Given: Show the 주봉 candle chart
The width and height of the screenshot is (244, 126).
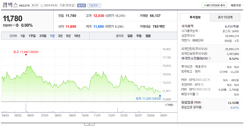Looking at the screenshot, I should coord(139,36).
